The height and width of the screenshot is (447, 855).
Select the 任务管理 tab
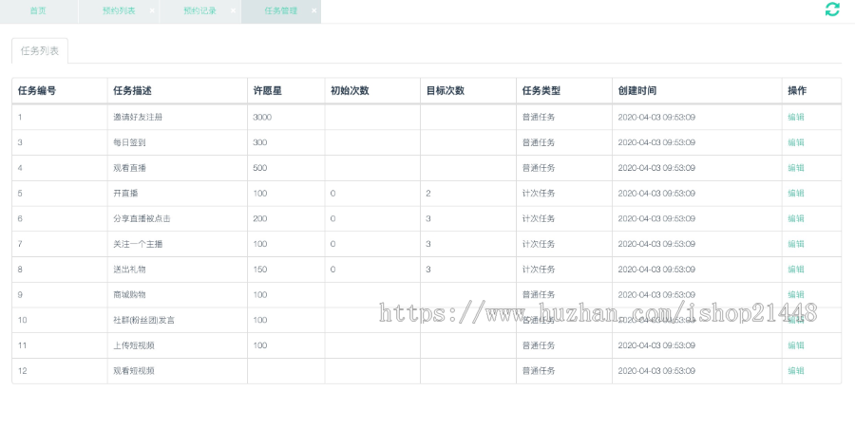point(279,11)
